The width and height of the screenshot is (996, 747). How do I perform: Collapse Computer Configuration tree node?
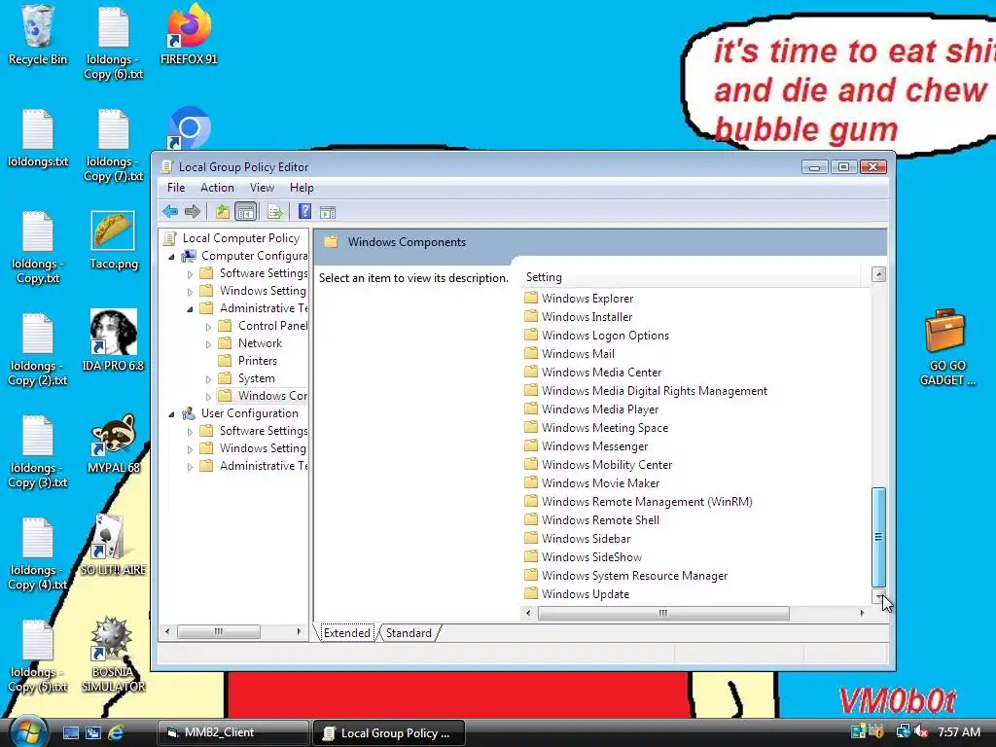(171, 257)
